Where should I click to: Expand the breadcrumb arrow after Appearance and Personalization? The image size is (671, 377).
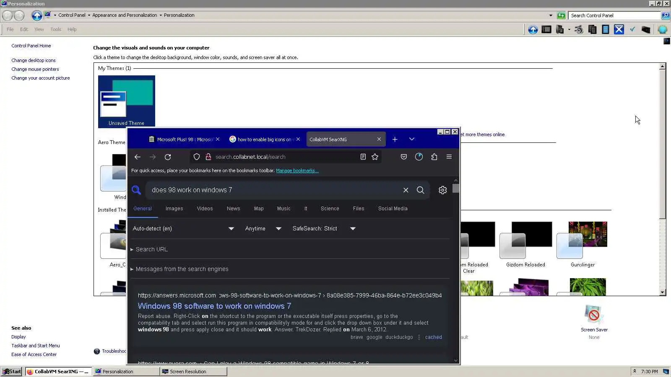pos(161,15)
